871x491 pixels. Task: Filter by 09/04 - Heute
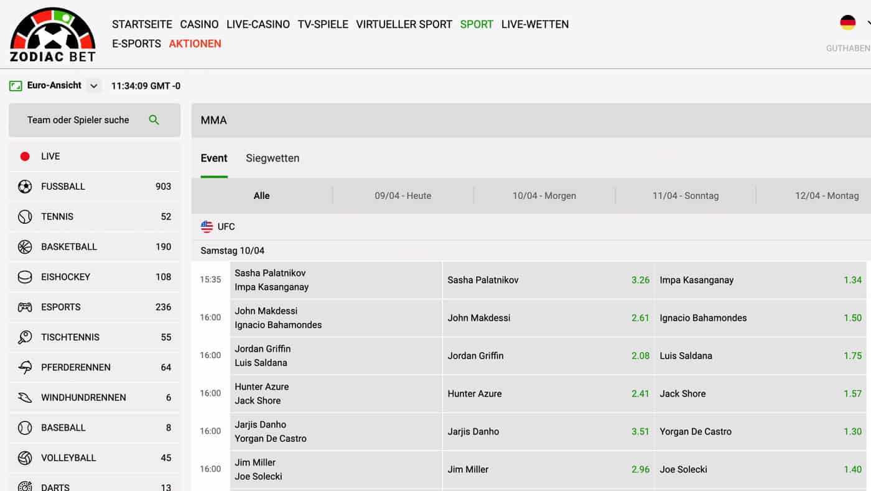[403, 196]
